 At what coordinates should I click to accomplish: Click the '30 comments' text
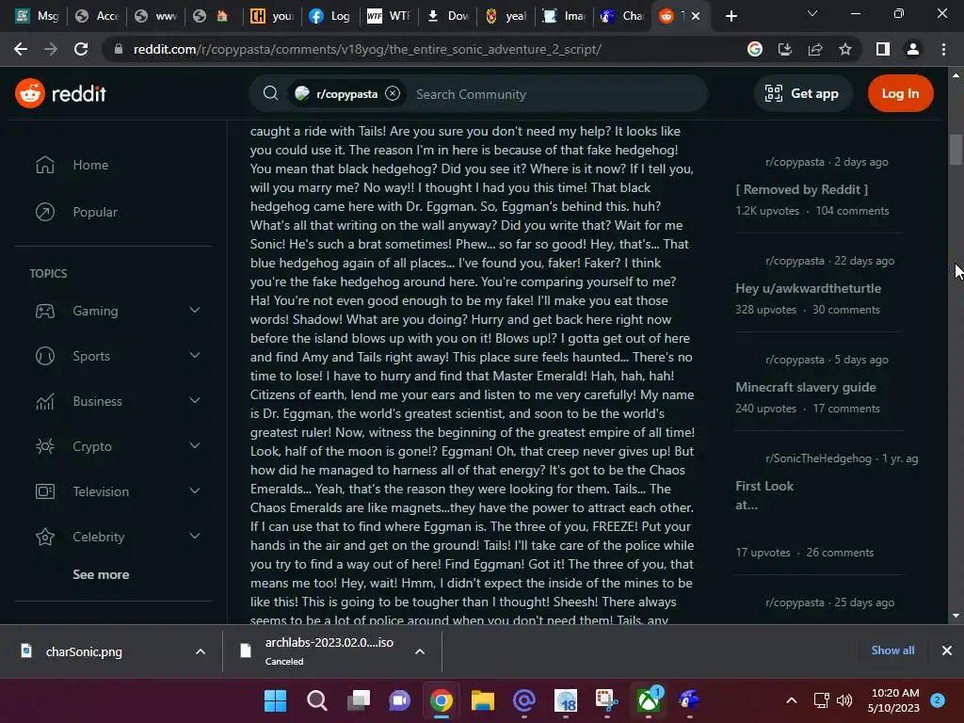(x=846, y=310)
